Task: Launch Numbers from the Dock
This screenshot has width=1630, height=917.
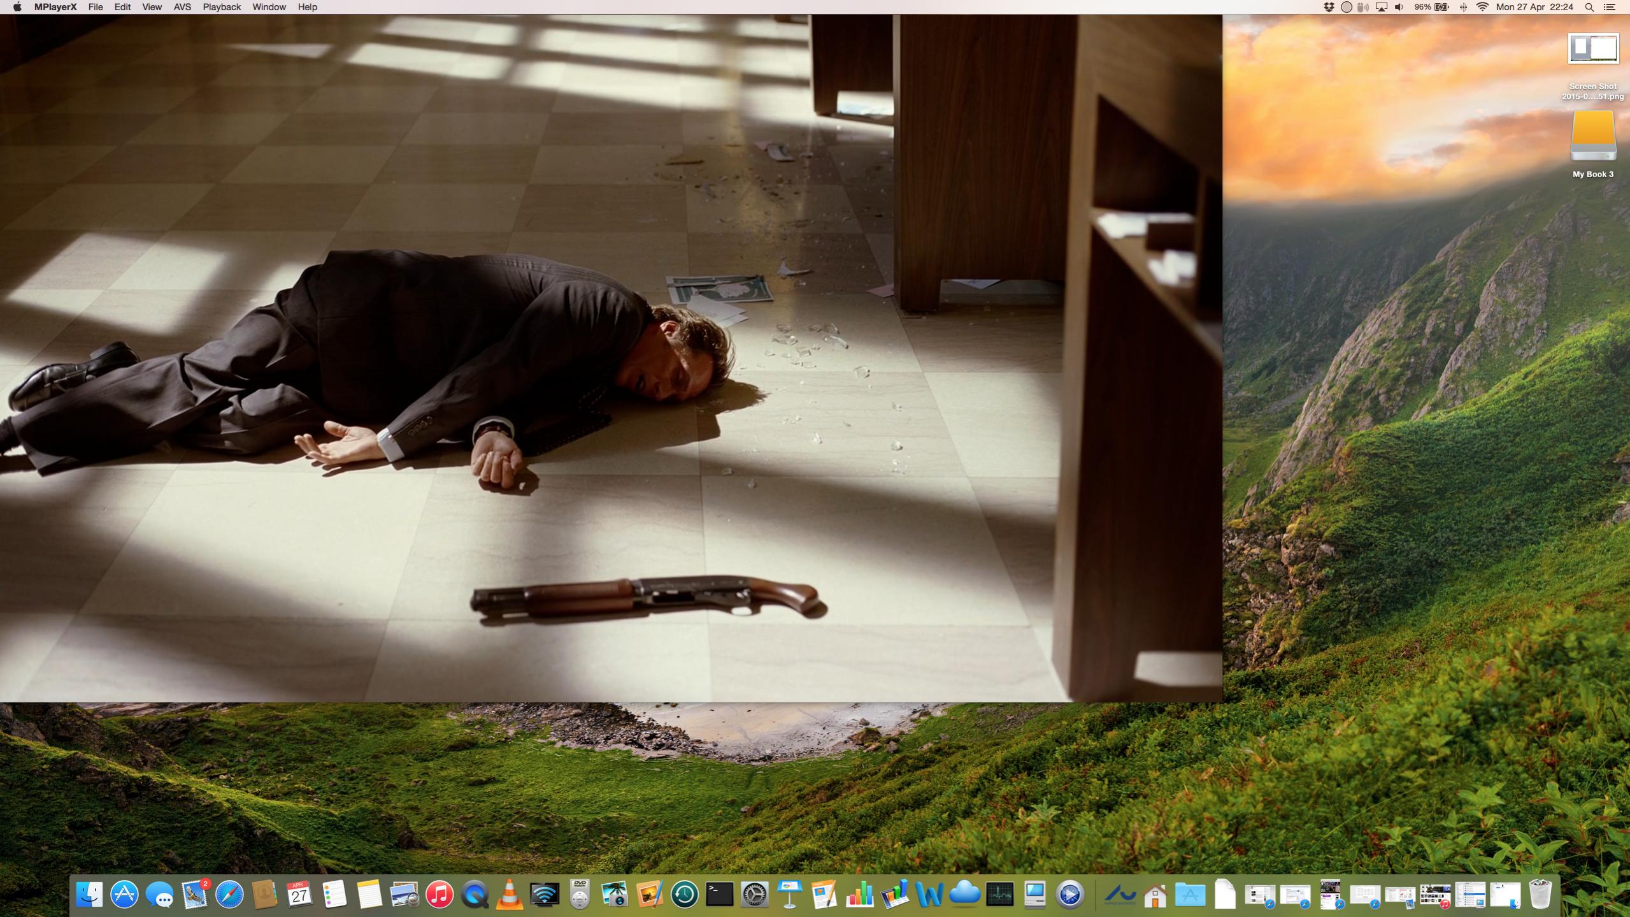Action: pos(859,895)
